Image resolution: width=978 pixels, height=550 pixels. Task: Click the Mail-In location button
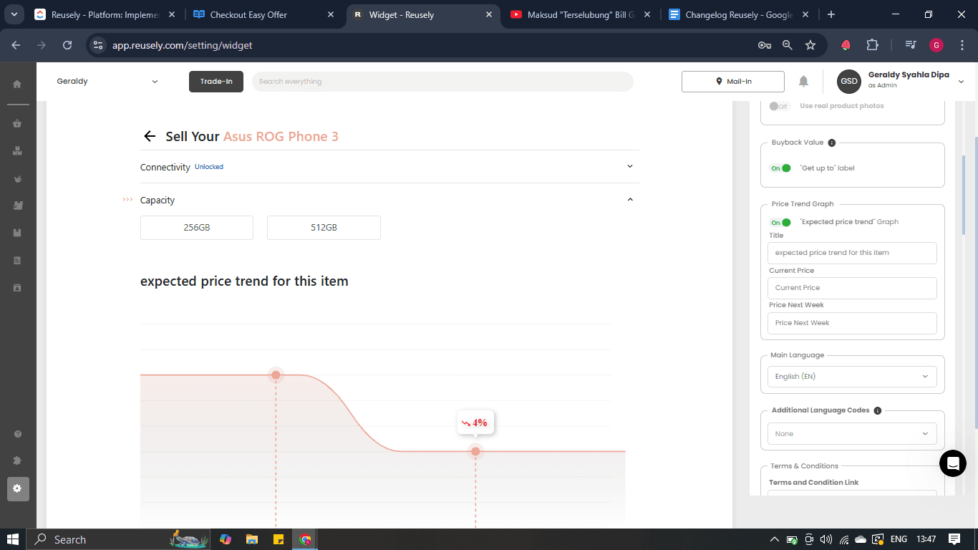(x=733, y=82)
